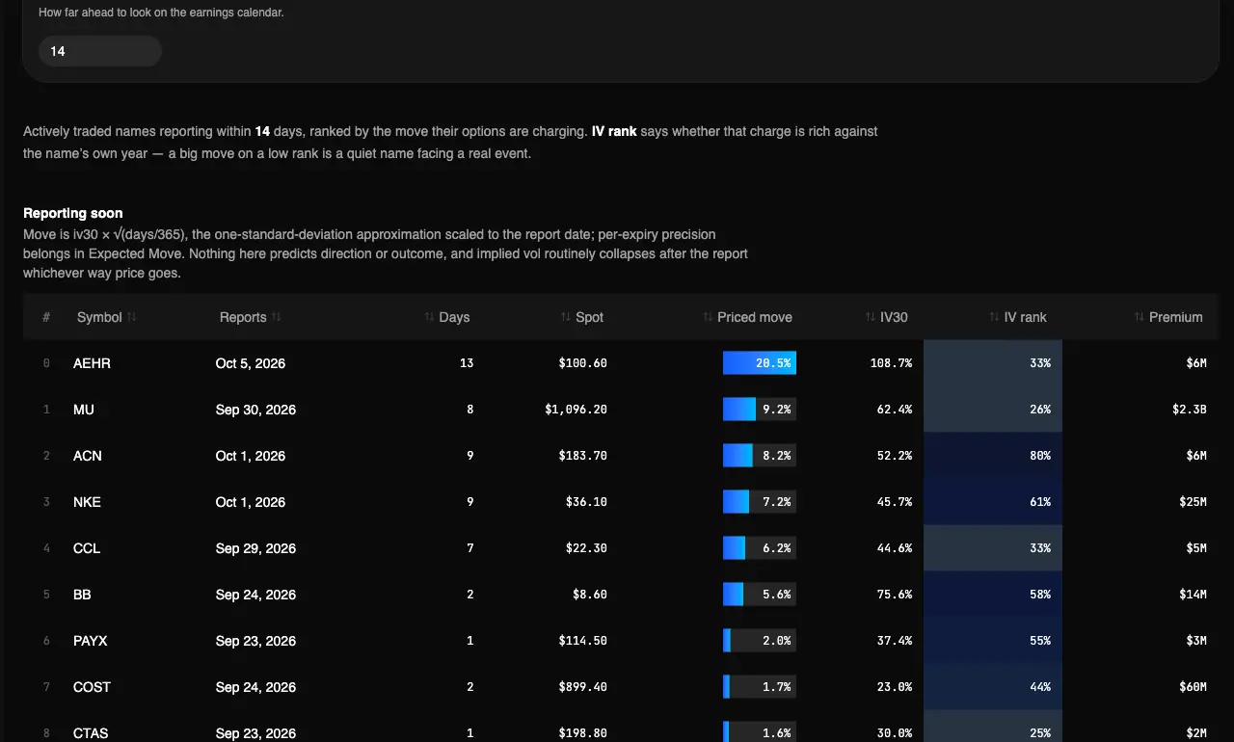Image resolution: width=1234 pixels, height=742 pixels.
Task: Click AEHR's report date Oct 5, 2026
Action: click(251, 363)
